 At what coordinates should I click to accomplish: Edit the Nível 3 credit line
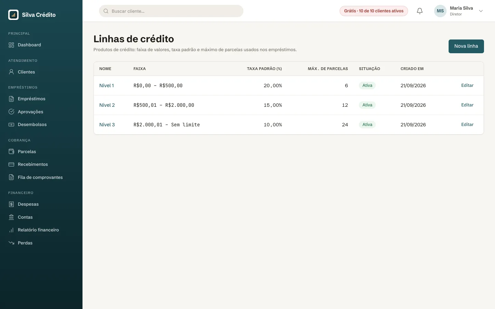tap(467, 125)
